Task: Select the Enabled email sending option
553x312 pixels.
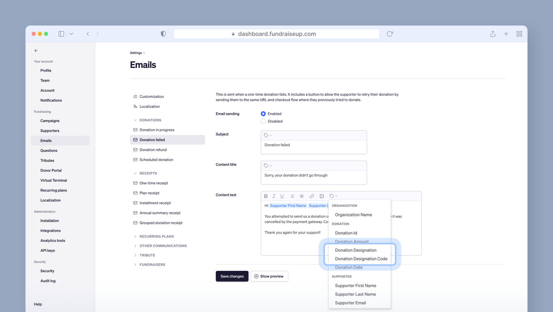Action: pyautogui.click(x=263, y=114)
